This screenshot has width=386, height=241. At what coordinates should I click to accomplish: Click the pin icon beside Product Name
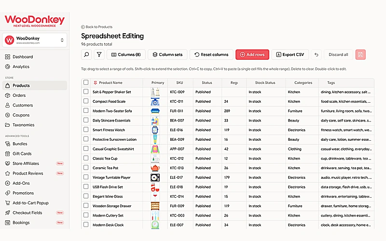95,83
